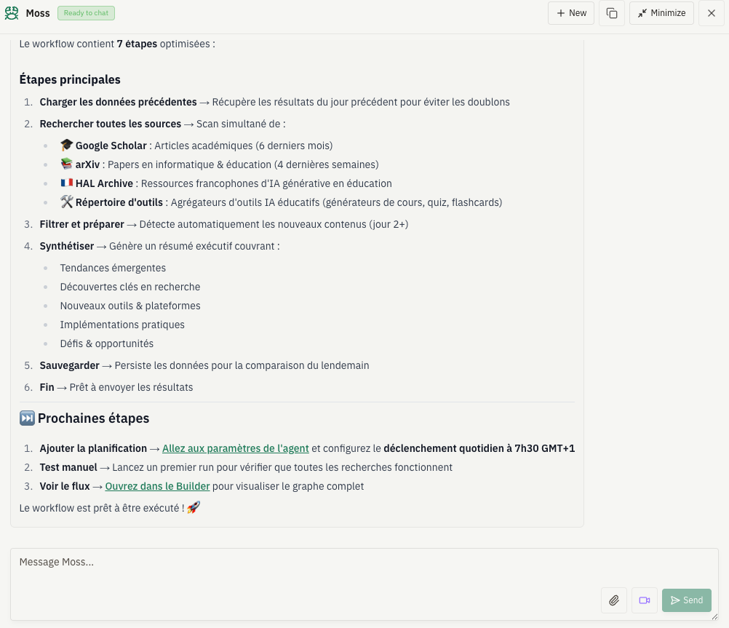Attach a file with the paperclip icon
Viewport: 729px width, 628px height.
pyautogui.click(x=614, y=600)
